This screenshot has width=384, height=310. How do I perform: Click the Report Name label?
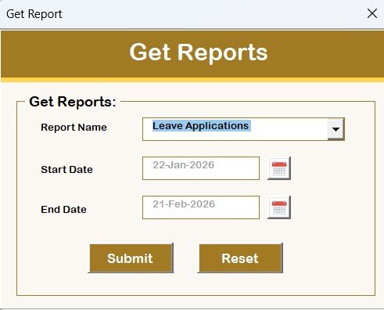[74, 128]
